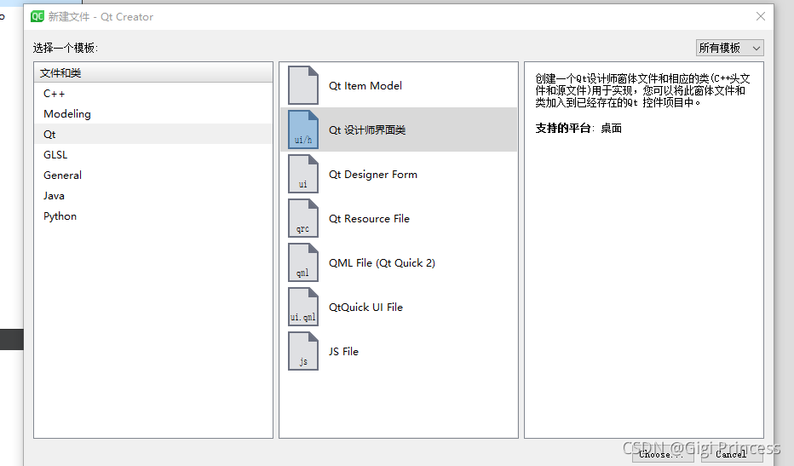Select the Java category
The height and width of the screenshot is (466, 794).
click(x=153, y=196)
